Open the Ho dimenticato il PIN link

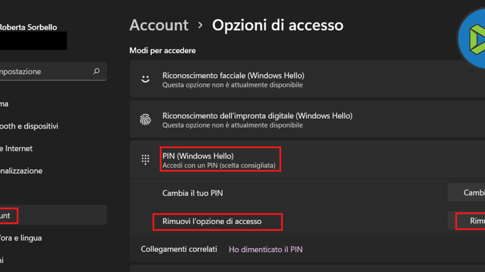[x=266, y=249]
